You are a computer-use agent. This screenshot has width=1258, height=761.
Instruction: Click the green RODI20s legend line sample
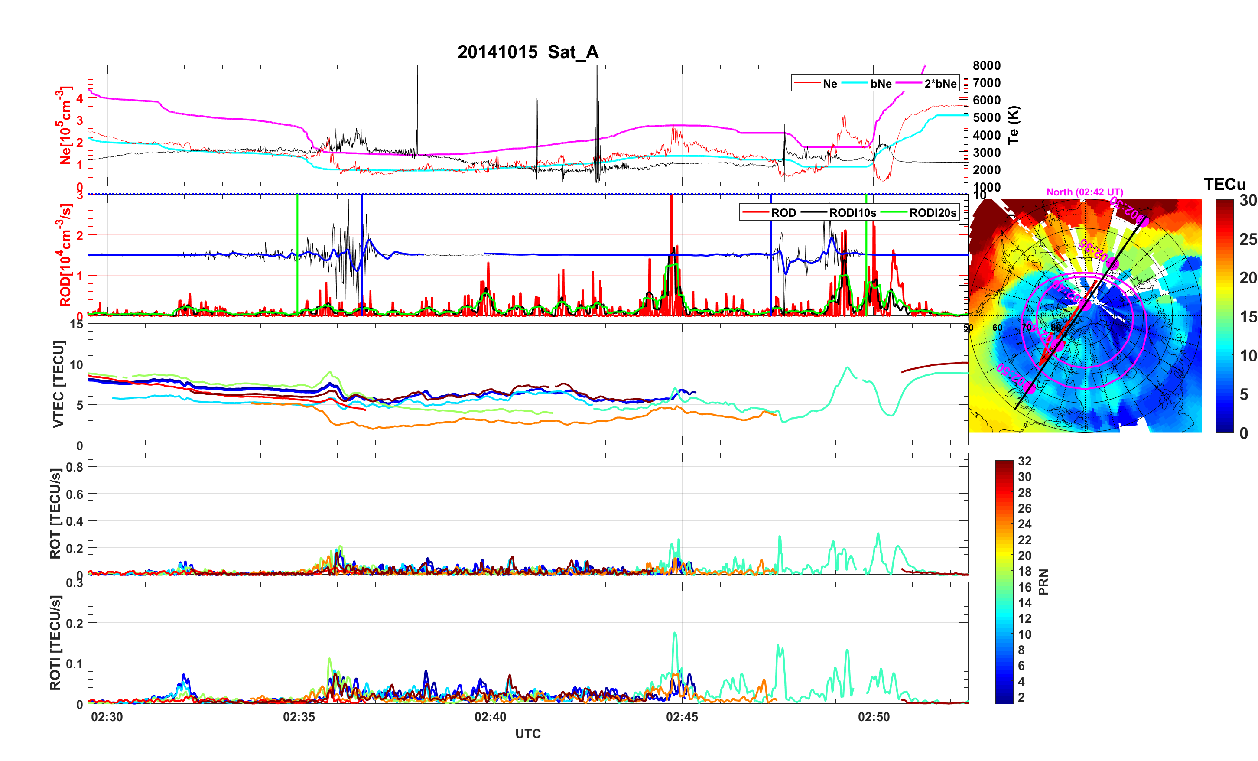(x=894, y=212)
